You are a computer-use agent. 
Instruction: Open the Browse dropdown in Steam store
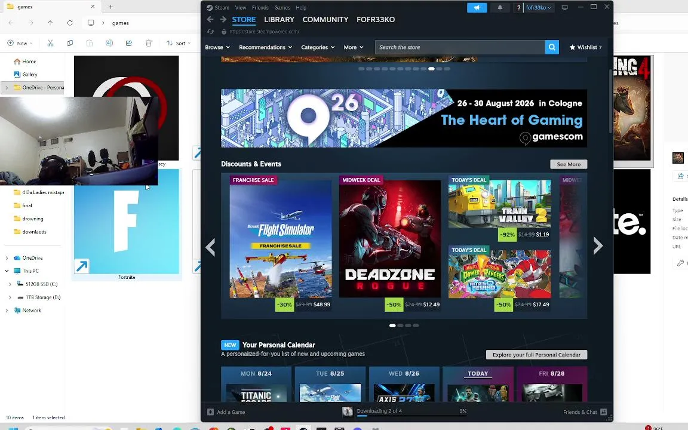(217, 47)
